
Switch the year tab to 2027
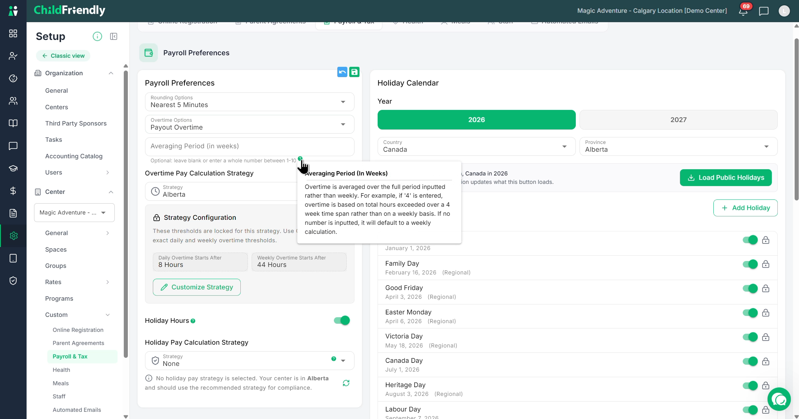tap(678, 120)
